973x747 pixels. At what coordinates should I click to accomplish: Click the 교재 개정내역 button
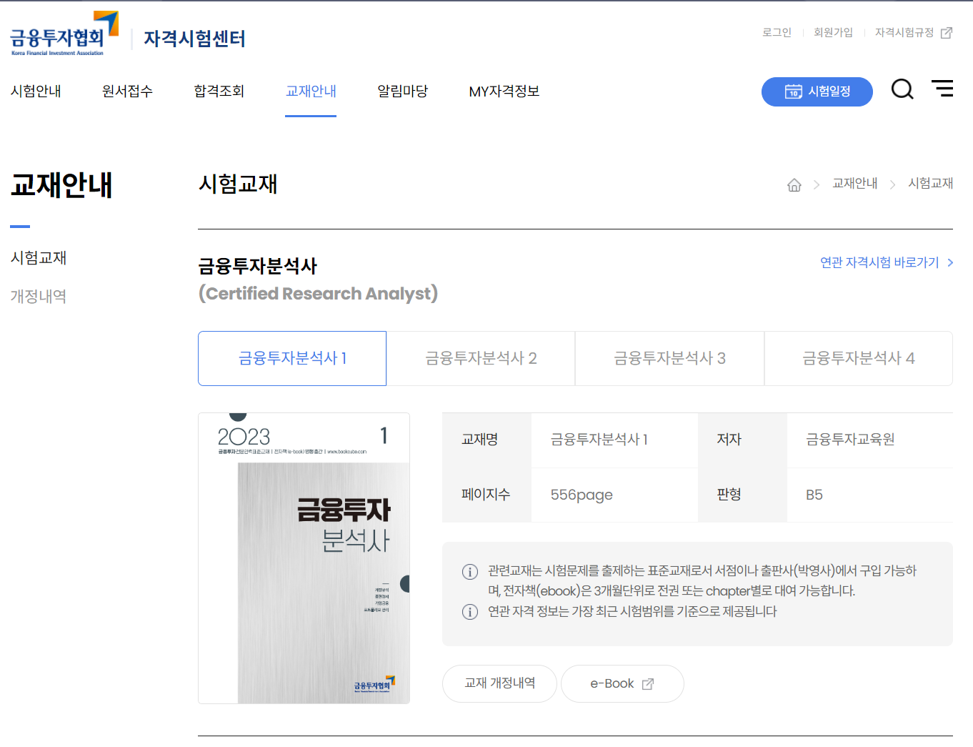[x=499, y=683]
